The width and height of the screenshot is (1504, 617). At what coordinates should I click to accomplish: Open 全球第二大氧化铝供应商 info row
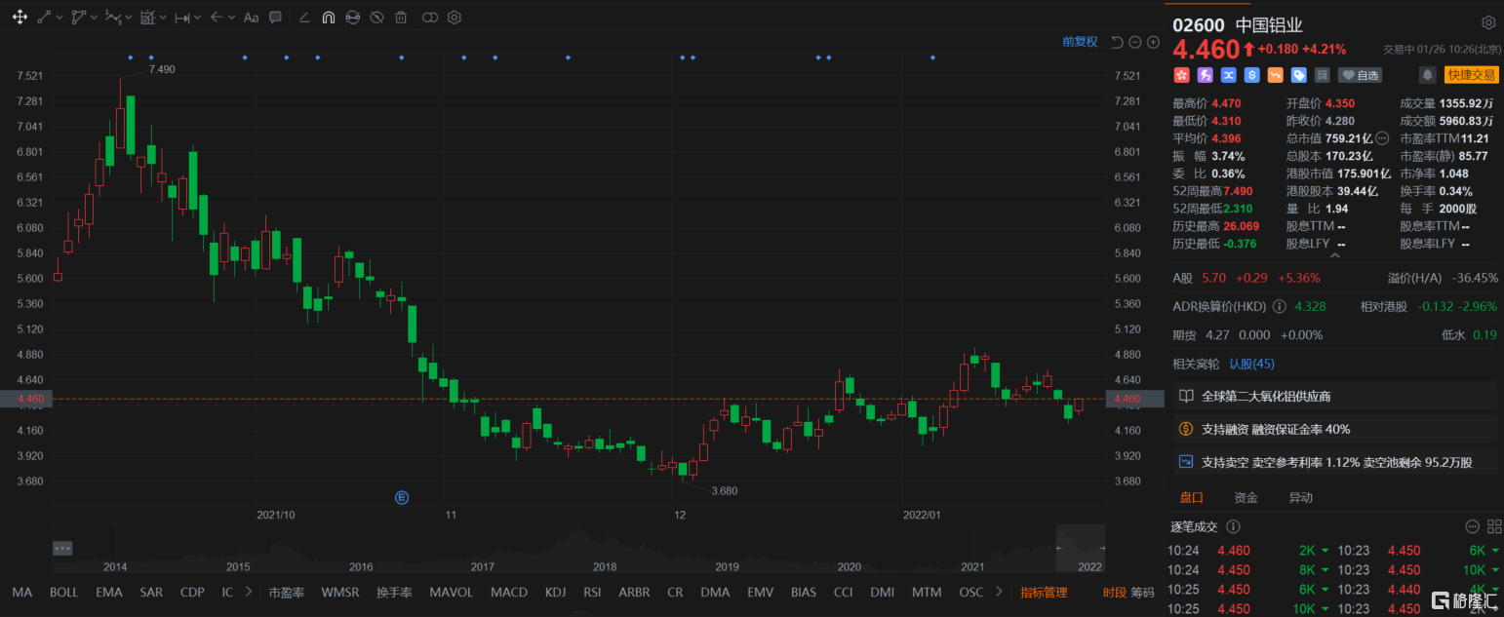[x=1334, y=396]
